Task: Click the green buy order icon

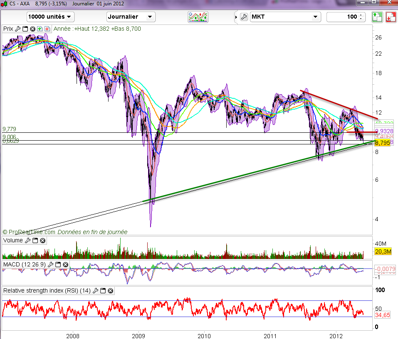Action: [x=377, y=17]
